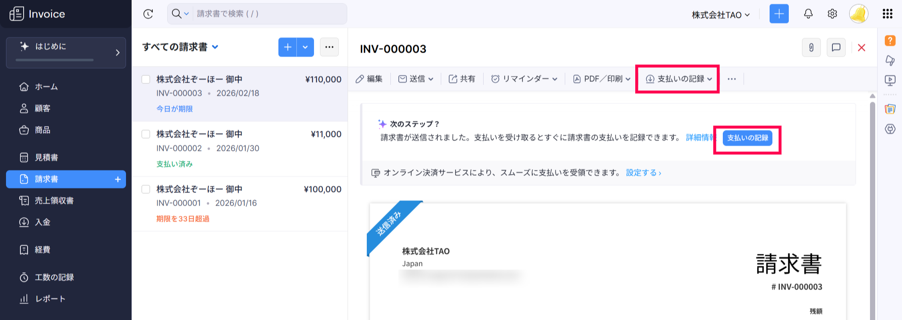The image size is (902, 320).
Task: Click the 設定する link for online payments
Action: (x=643, y=173)
